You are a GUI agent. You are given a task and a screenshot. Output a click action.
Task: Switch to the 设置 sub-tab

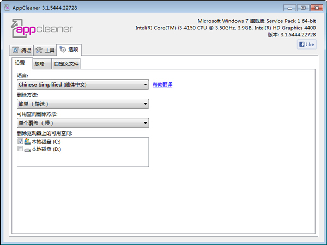click(x=22, y=63)
